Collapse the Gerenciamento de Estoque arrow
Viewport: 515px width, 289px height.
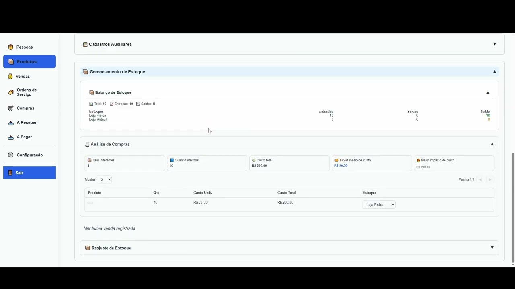tap(494, 72)
